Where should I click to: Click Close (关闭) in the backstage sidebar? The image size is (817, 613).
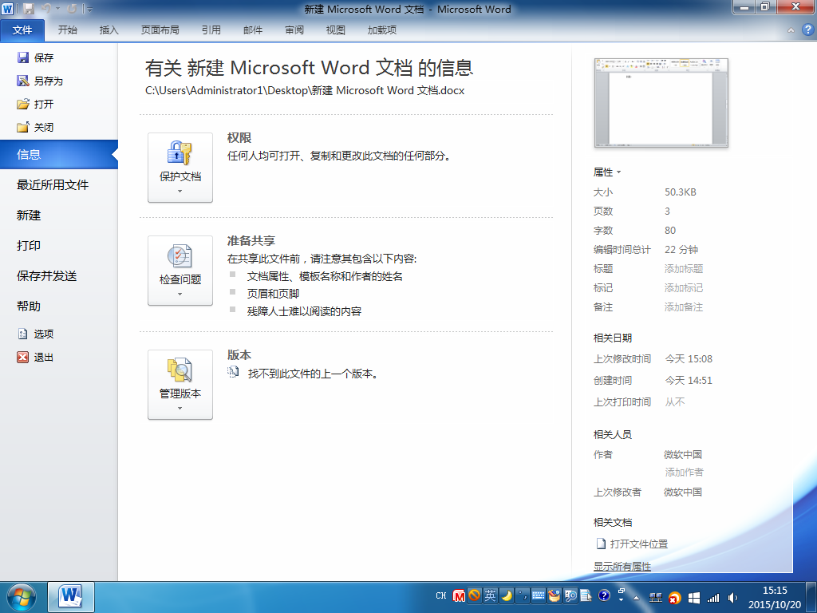(35, 127)
